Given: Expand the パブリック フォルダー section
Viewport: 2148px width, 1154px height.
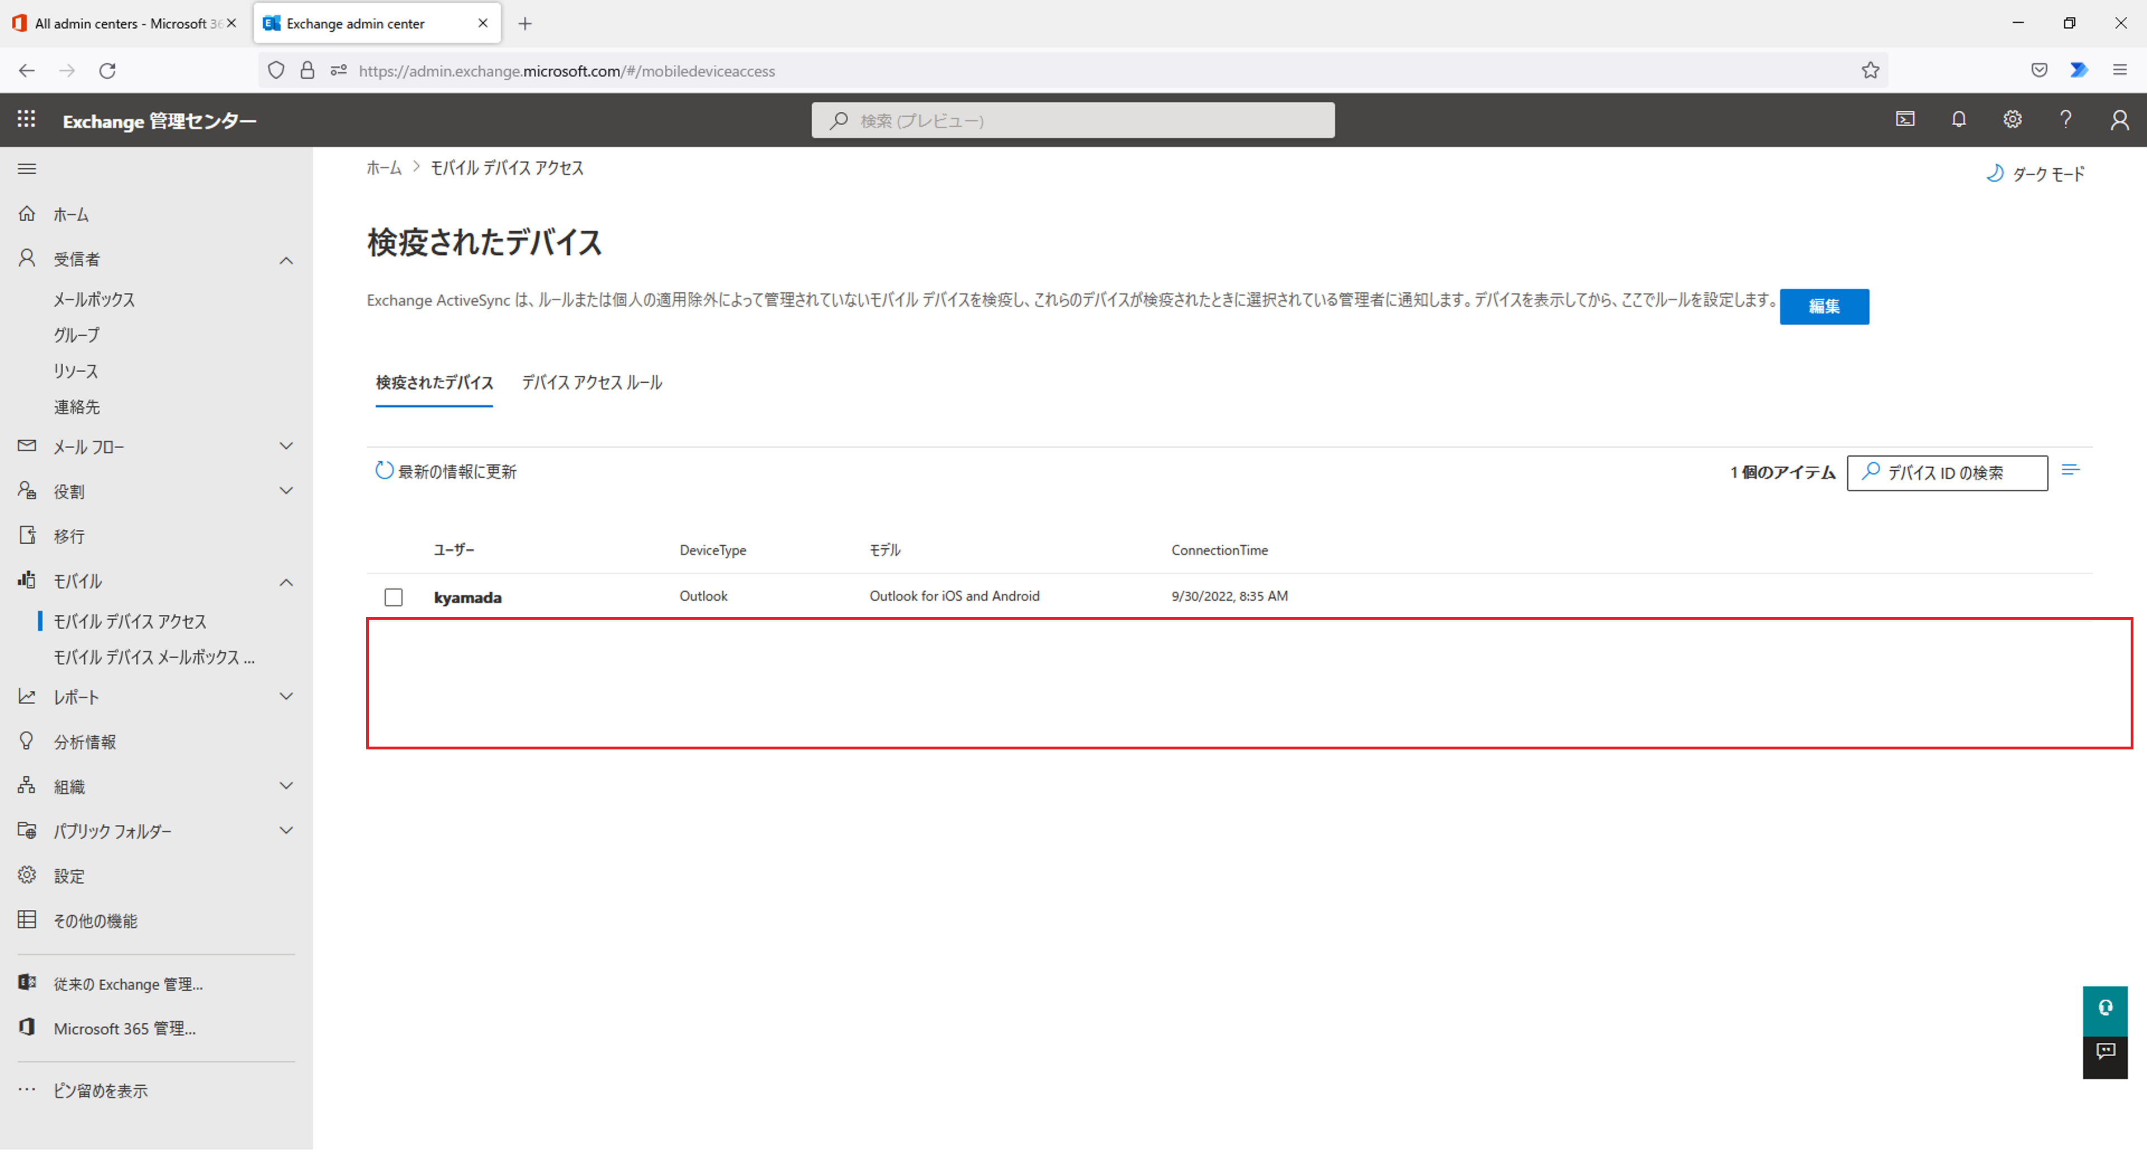Looking at the screenshot, I should coord(286,831).
